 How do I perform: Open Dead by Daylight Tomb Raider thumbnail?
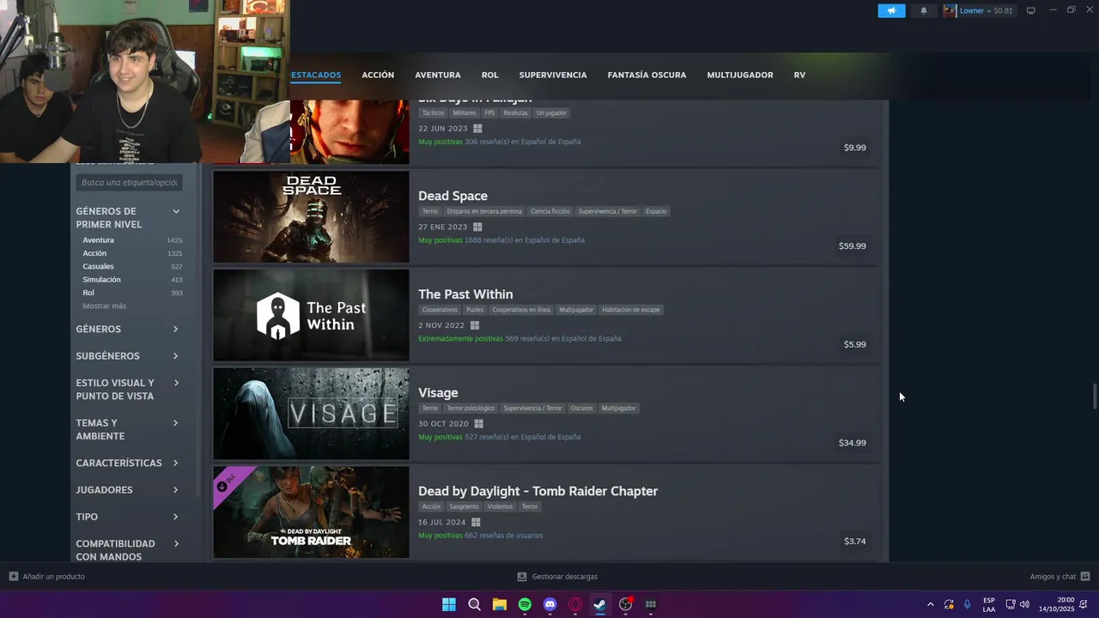[311, 512]
